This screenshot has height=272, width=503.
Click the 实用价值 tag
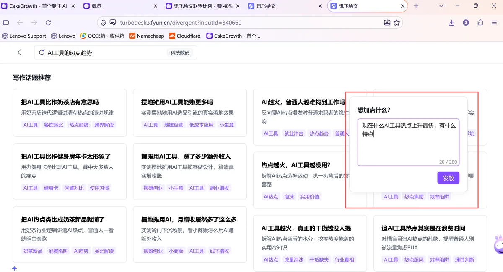tap(309, 196)
